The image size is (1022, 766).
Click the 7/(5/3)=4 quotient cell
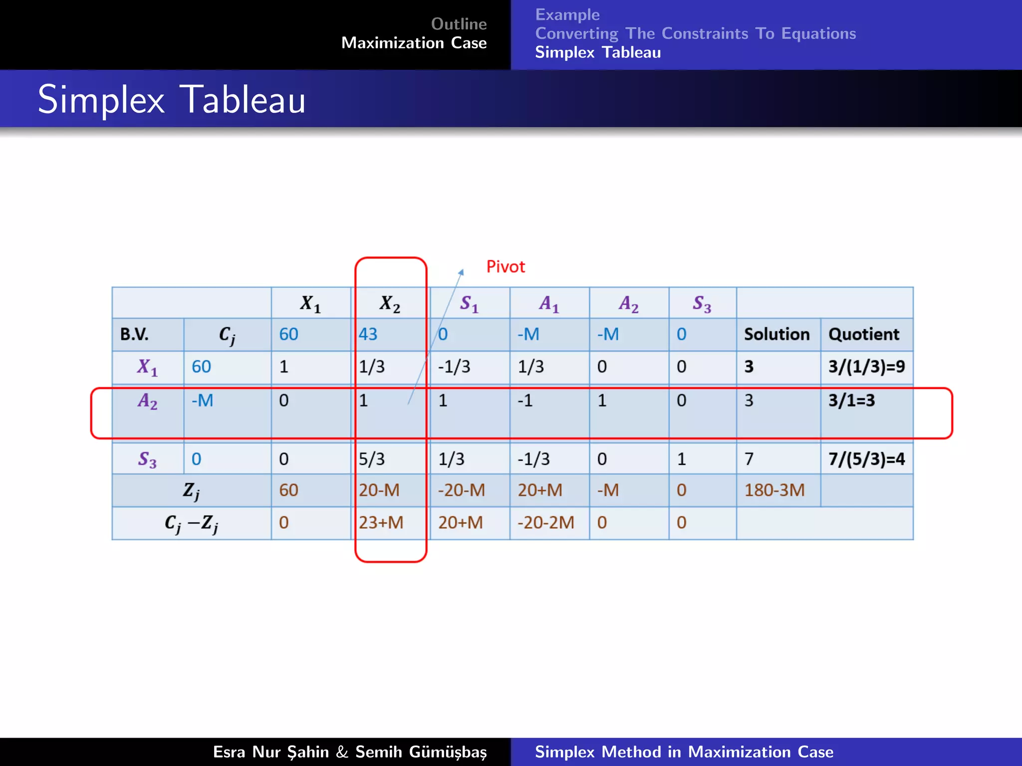click(x=866, y=459)
